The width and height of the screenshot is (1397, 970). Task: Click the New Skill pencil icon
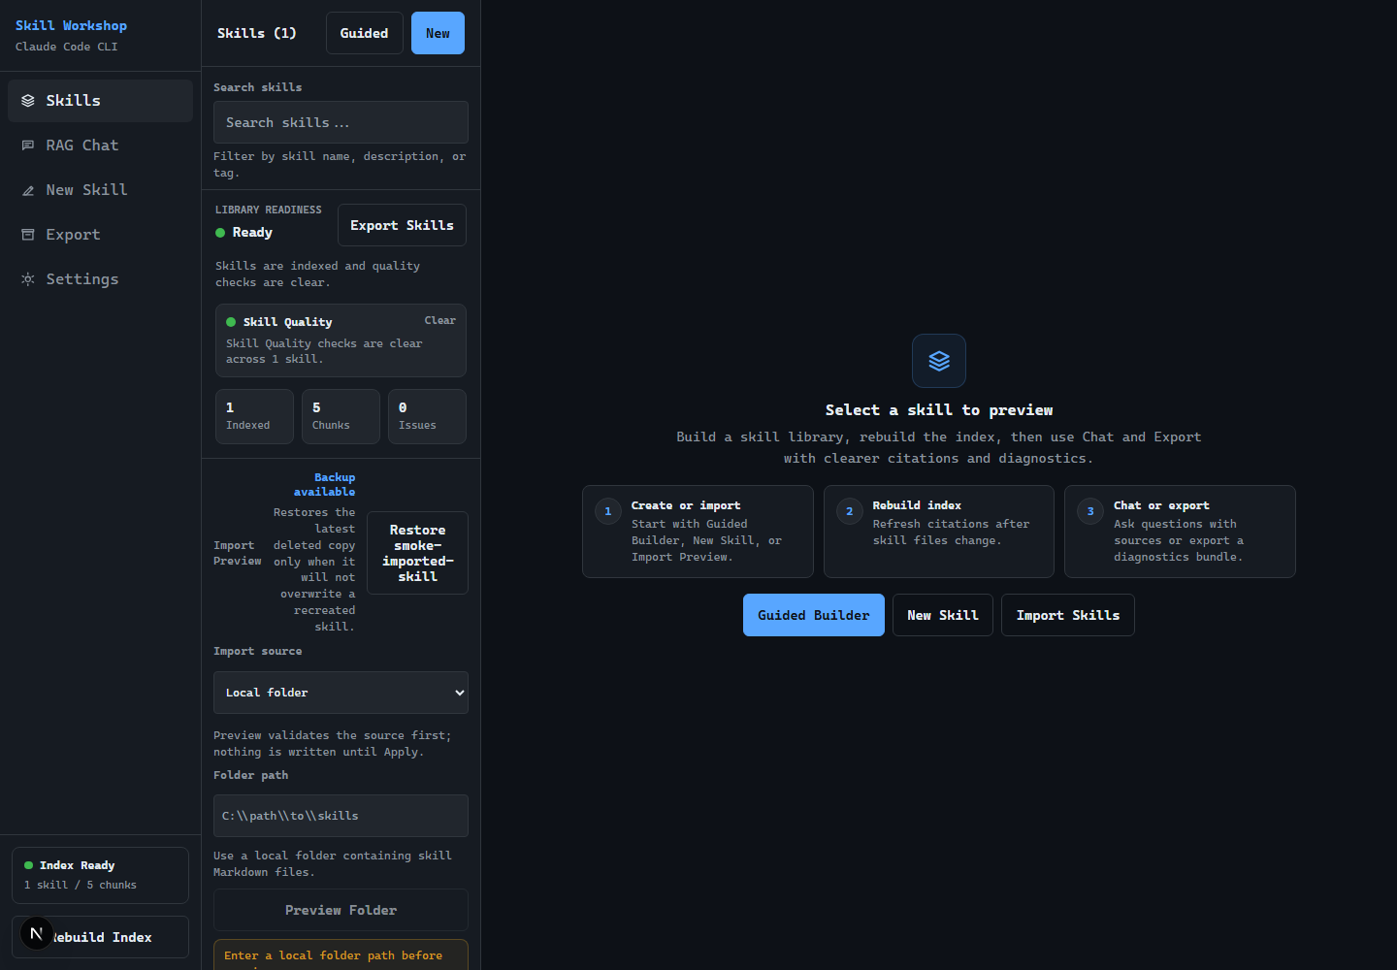tap(28, 190)
